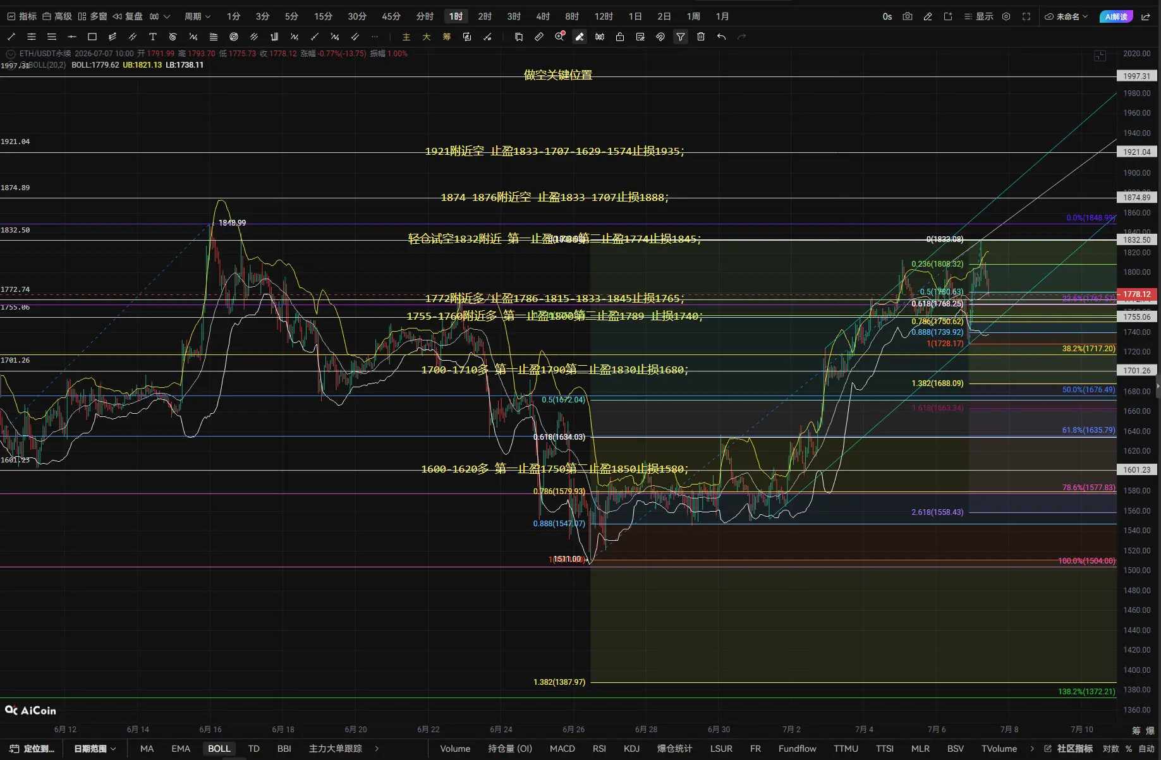Click the AI解读 button

[1116, 16]
